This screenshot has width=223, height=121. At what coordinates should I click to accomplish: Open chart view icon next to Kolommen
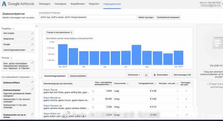pyautogui.click(x=146, y=75)
